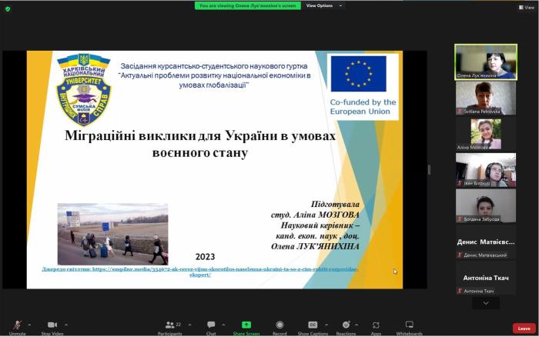Screen dimensions: 539x337
Task: Expand the chevron next to Chat
Action: pyautogui.click(x=224, y=324)
